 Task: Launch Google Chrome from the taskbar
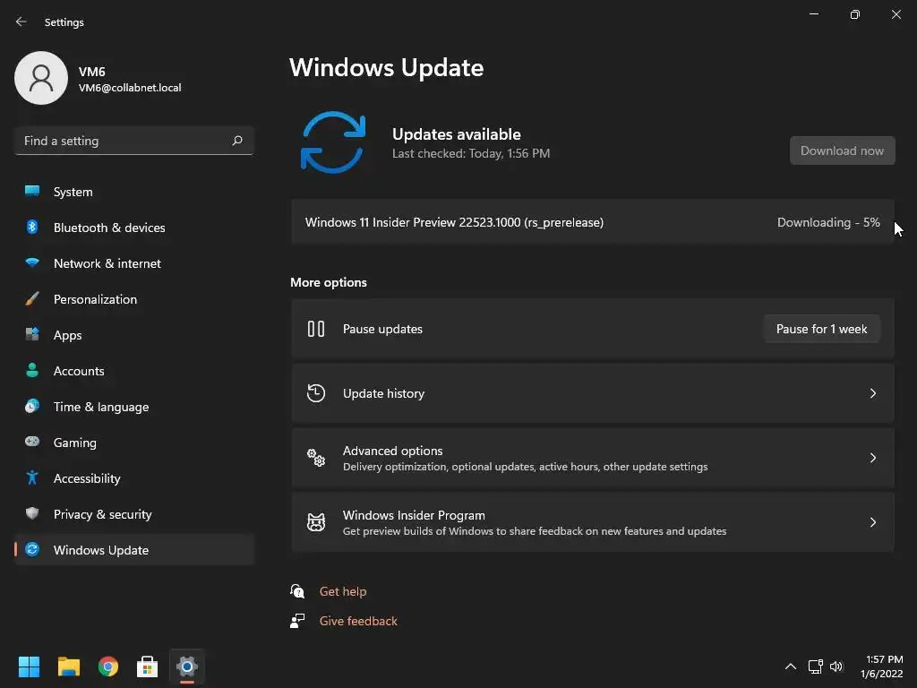click(x=108, y=666)
